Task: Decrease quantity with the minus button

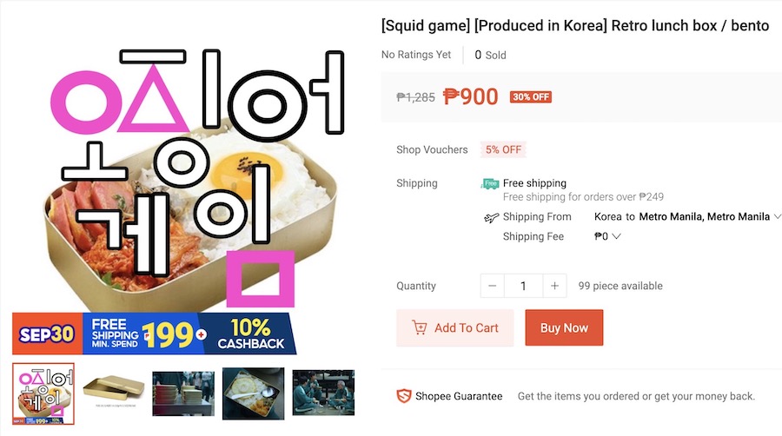Action: pos(493,286)
